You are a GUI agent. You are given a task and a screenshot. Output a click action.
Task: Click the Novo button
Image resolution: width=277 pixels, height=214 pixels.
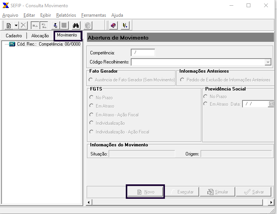pos(146,192)
